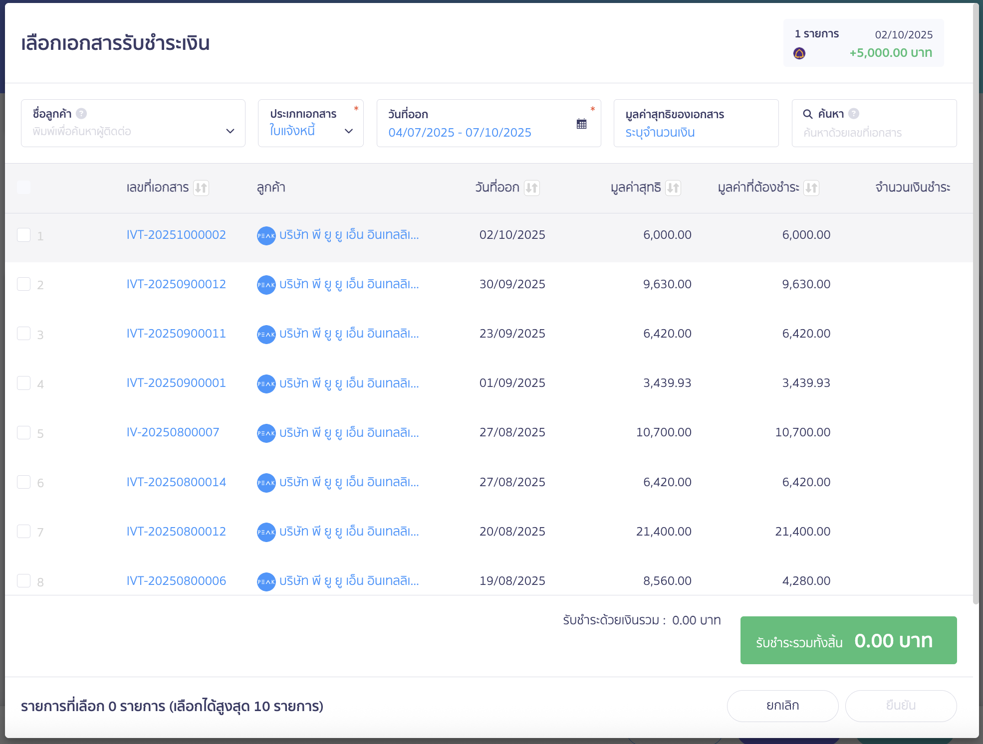Click amount due sort icon
983x744 pixels.
click(x=811, y=188)
